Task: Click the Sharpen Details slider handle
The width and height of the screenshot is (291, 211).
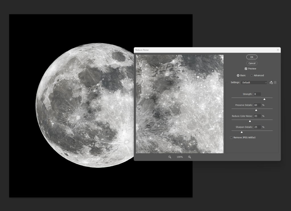Action: [242, 132]
